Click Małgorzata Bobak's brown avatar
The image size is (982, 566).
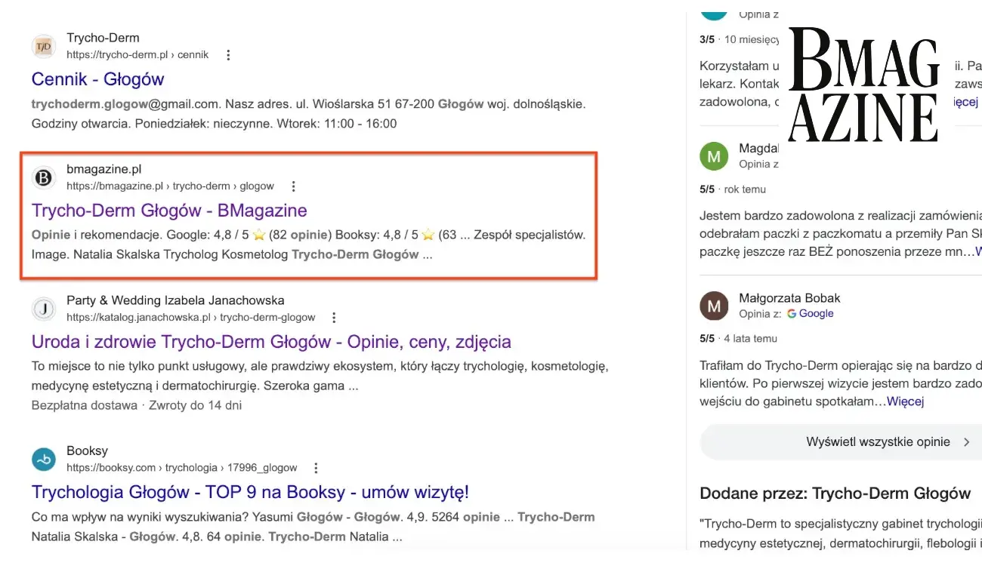click(714, 306)
